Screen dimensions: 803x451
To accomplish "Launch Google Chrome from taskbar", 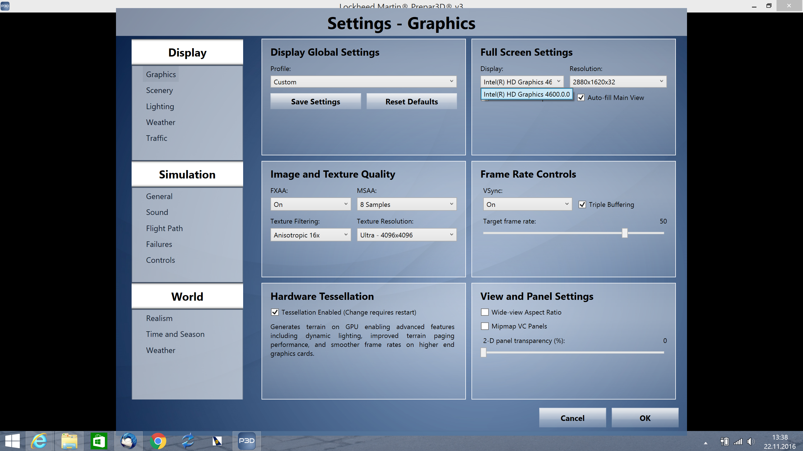I will [x=158, y=441].
